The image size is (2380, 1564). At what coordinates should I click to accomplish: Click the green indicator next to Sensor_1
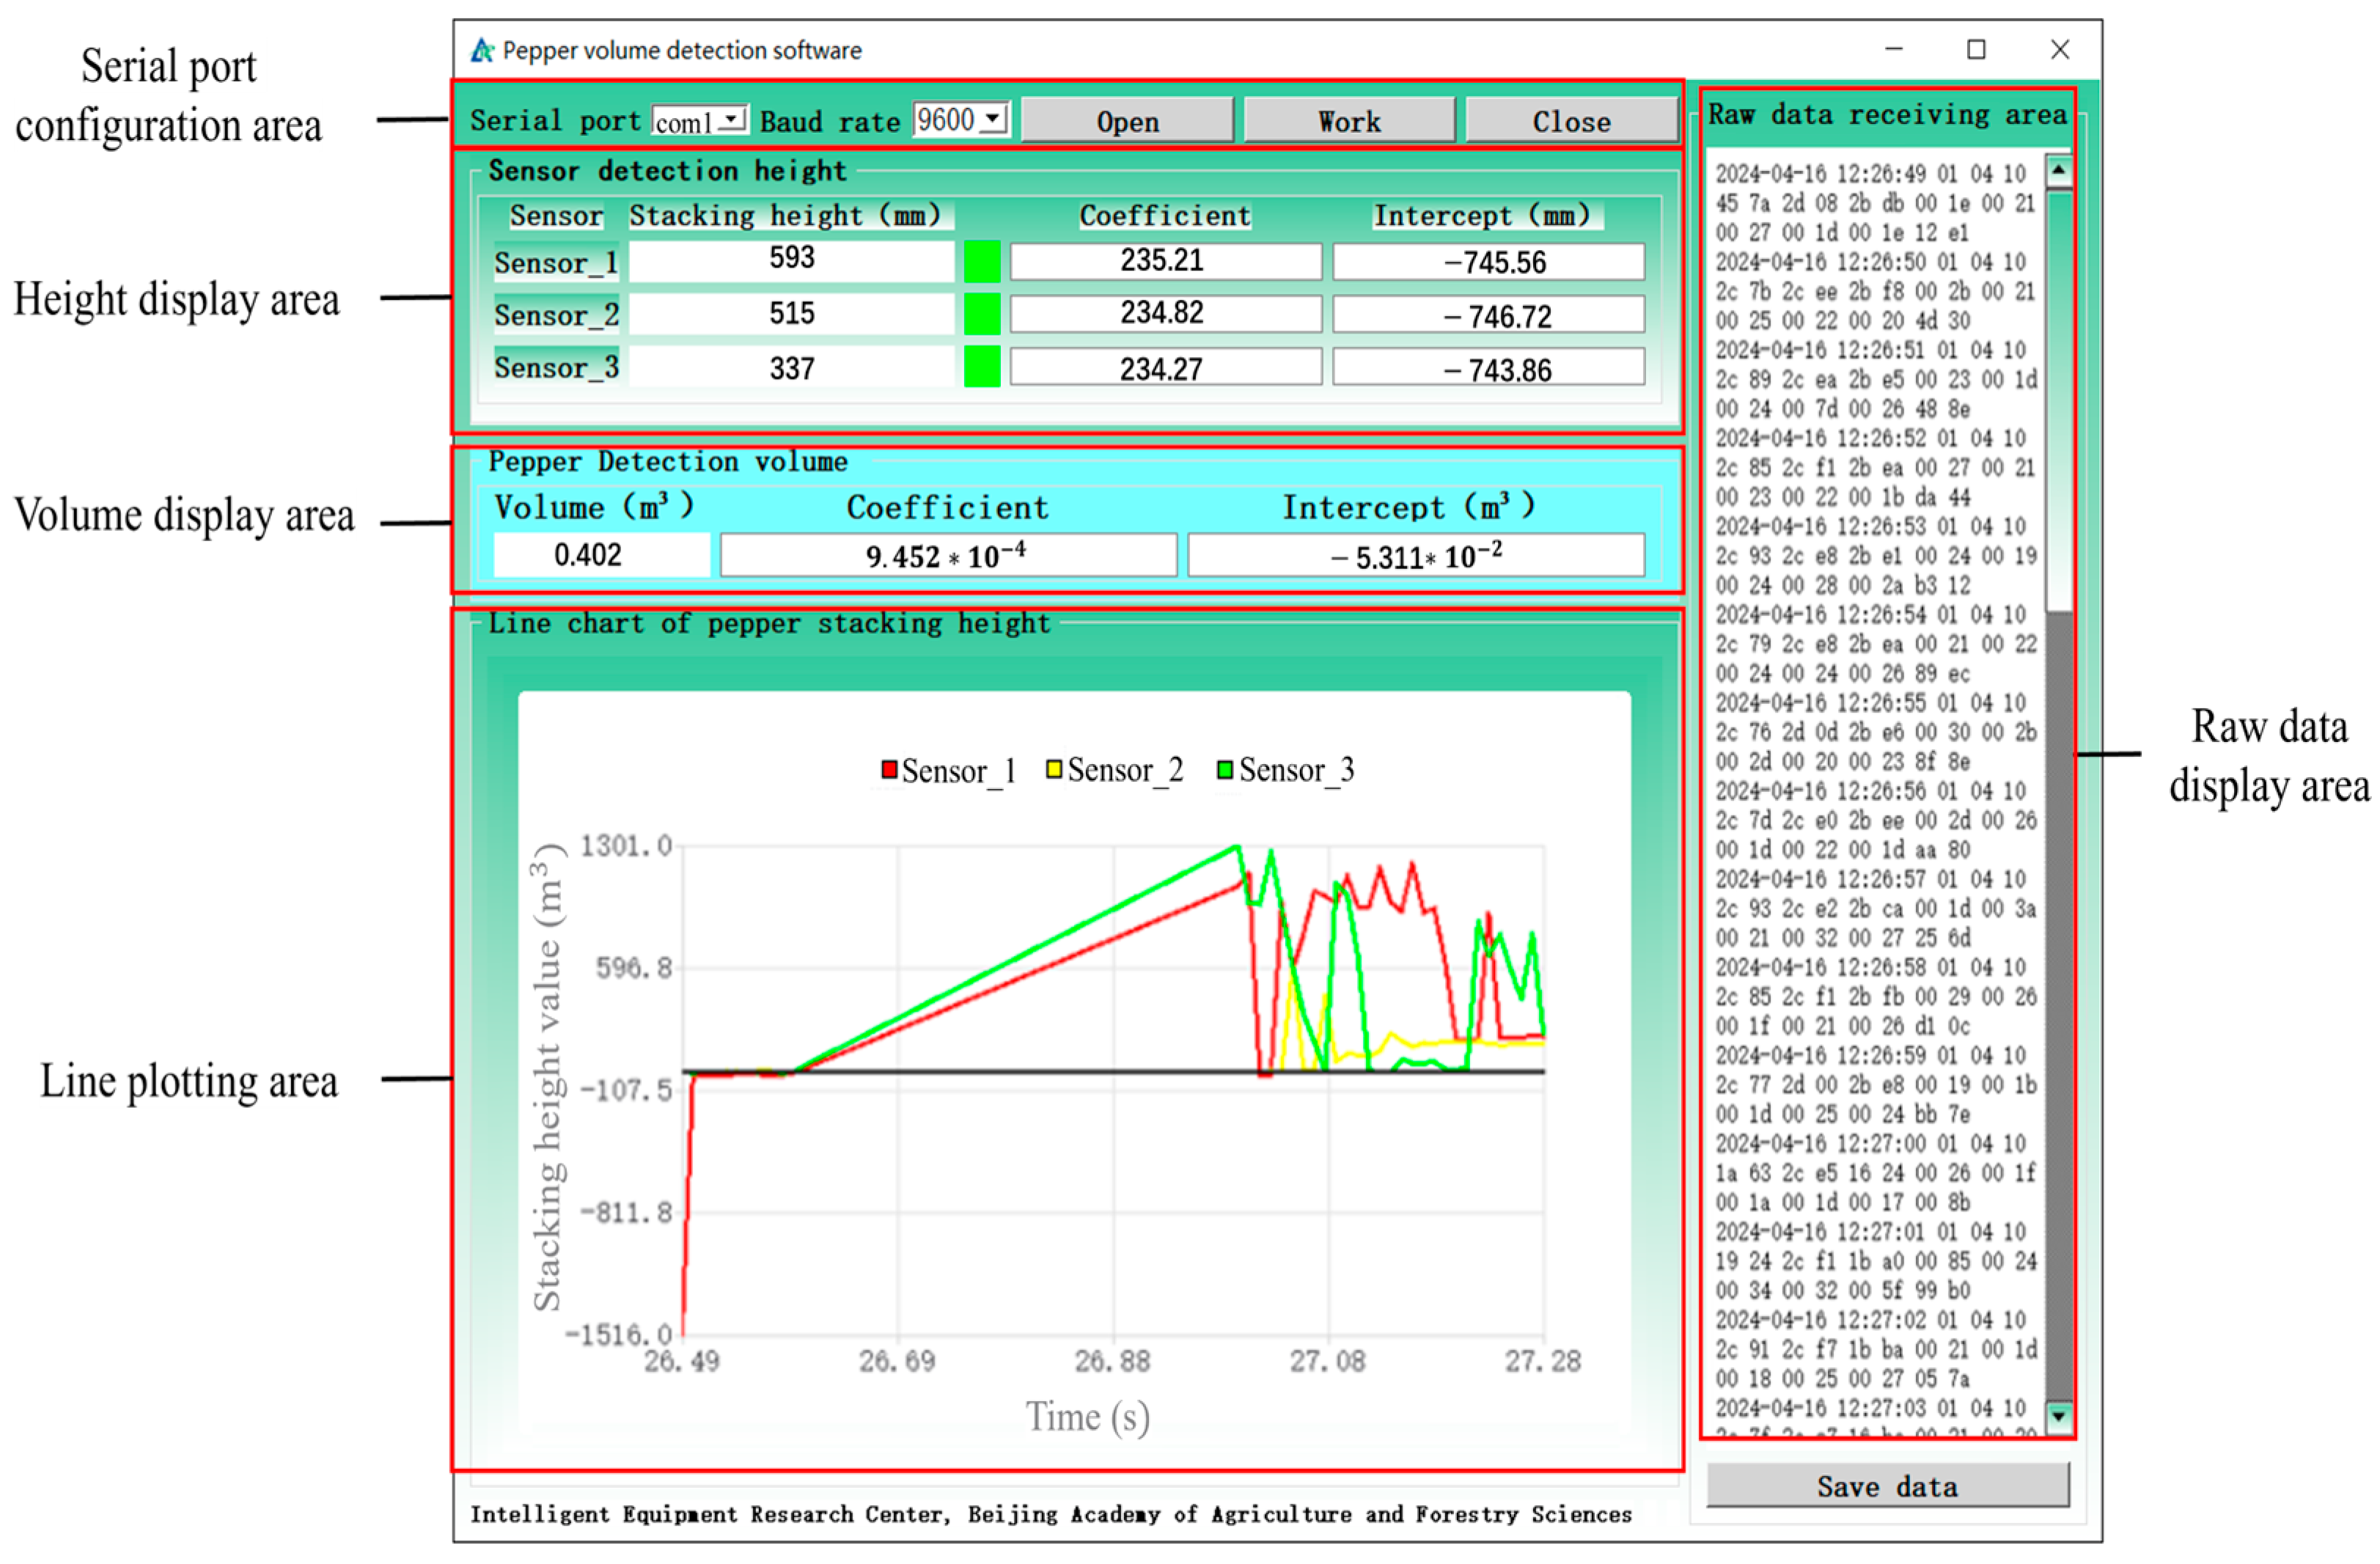pyautogui.click(x=982, y=262)
